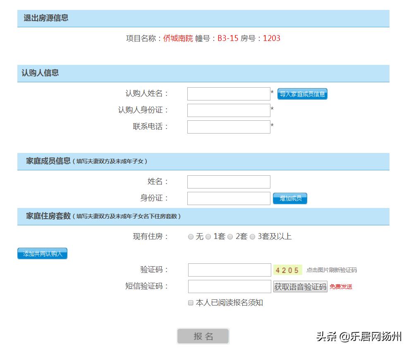411x351 pixels.
Task: Click the 认购人身份证 input field
Action: click(x=229, y=110)
